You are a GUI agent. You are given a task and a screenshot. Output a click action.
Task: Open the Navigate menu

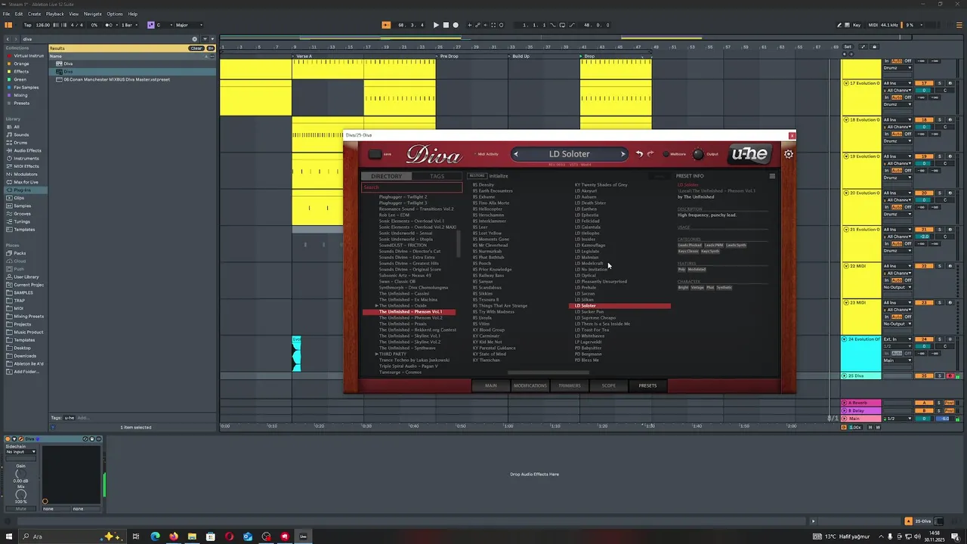pyautogui.click(x=92, y=14)
